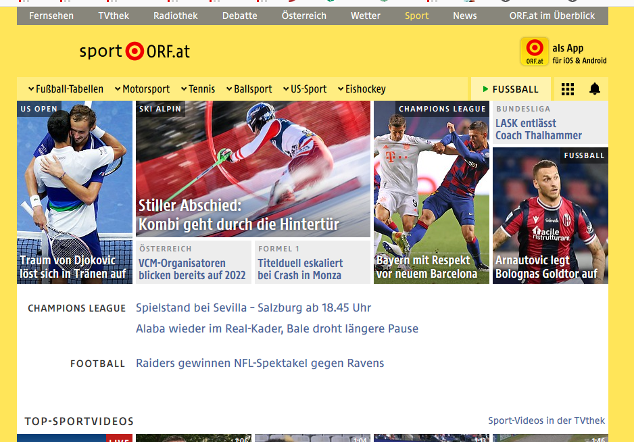Open Titelduell eskaliert bei Crash in Monza
The height and width of the screenshot is (442, 634).
coord(300,270)
